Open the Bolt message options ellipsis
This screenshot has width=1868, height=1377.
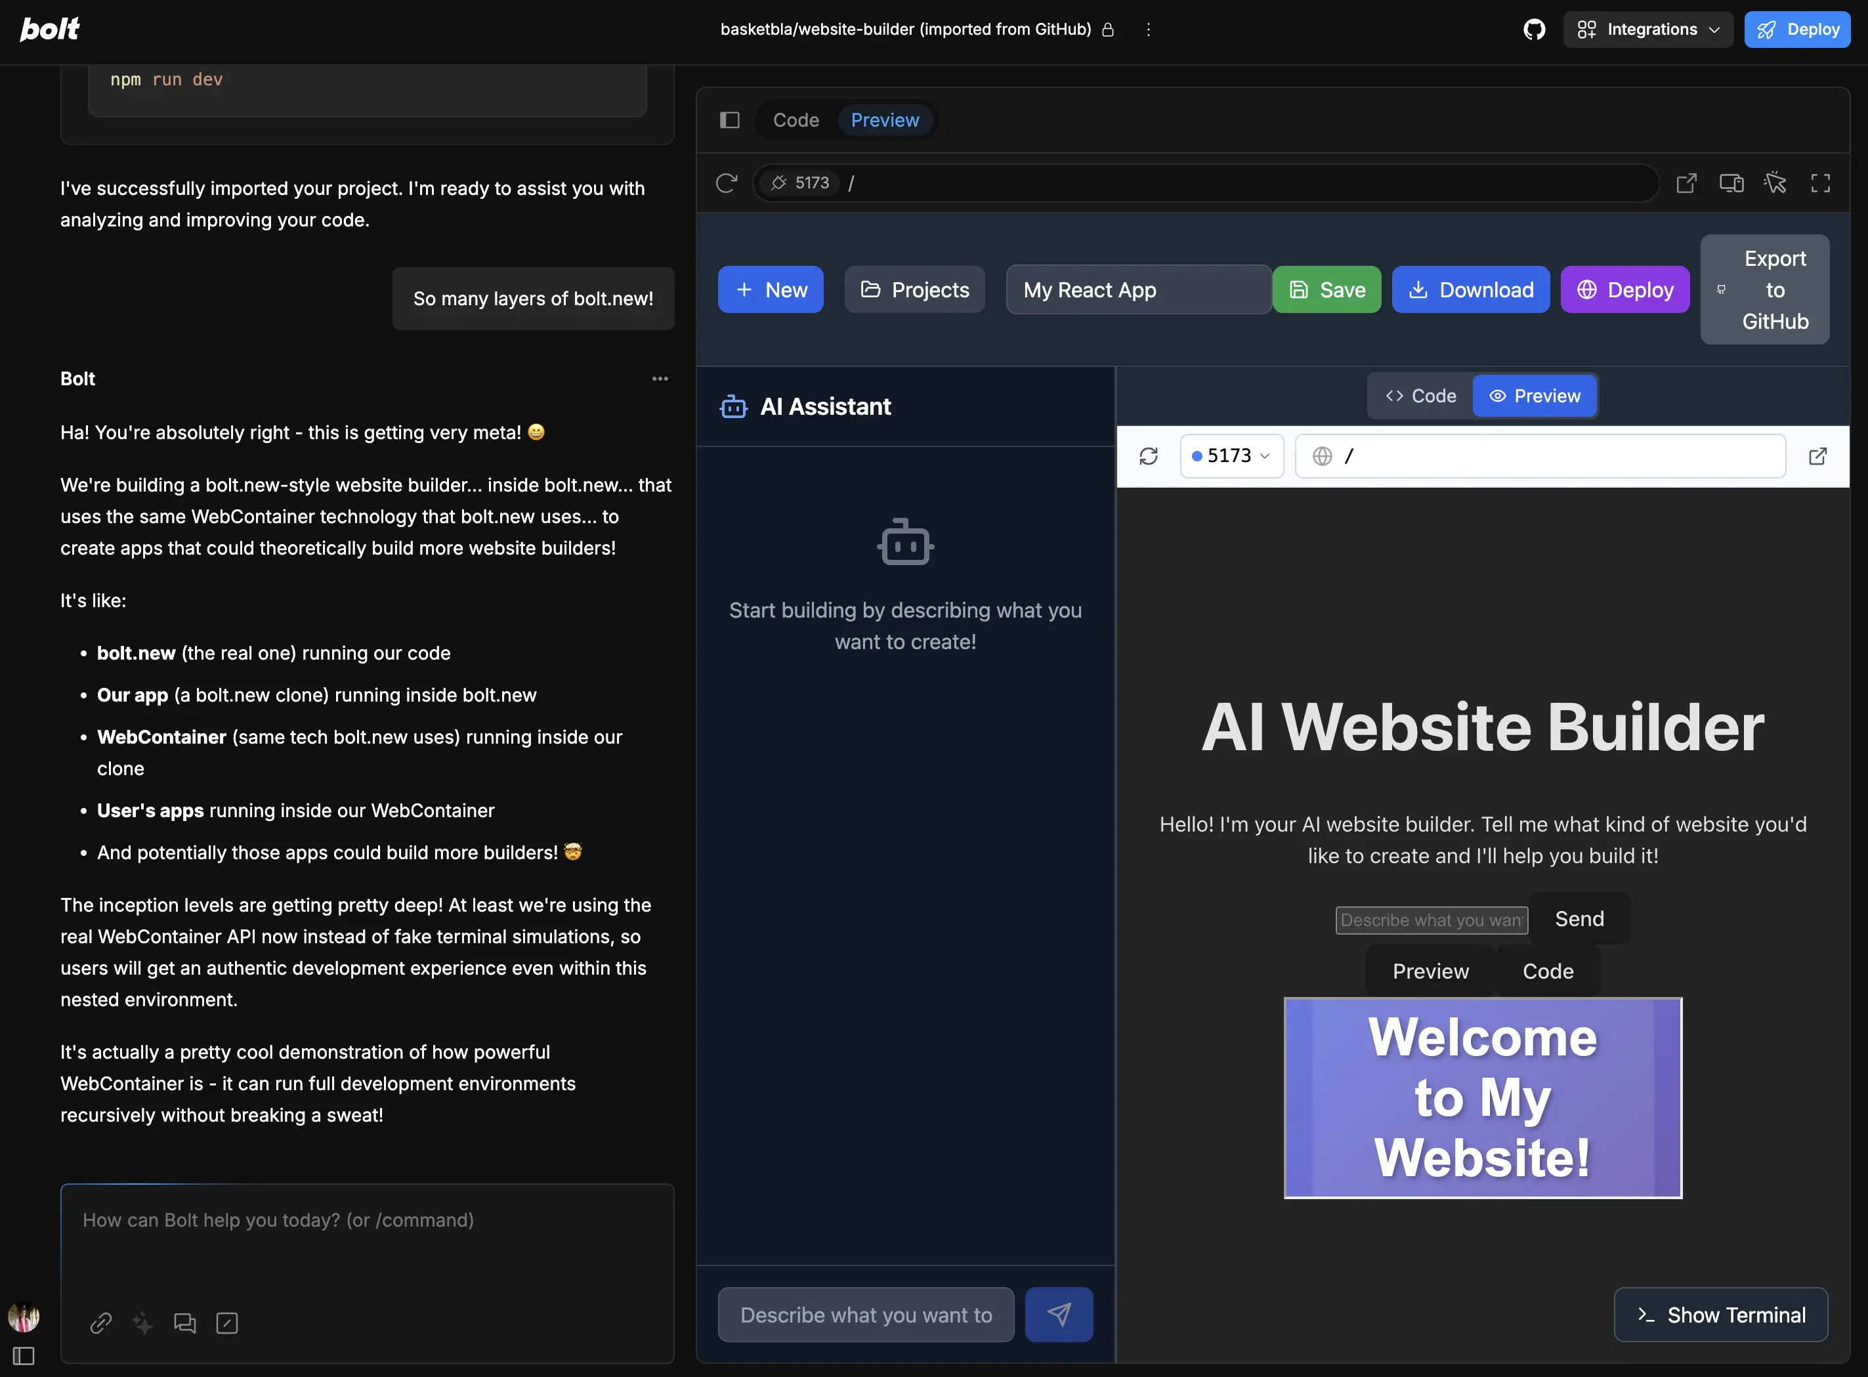pyautogui.click(x=660, y=379)
